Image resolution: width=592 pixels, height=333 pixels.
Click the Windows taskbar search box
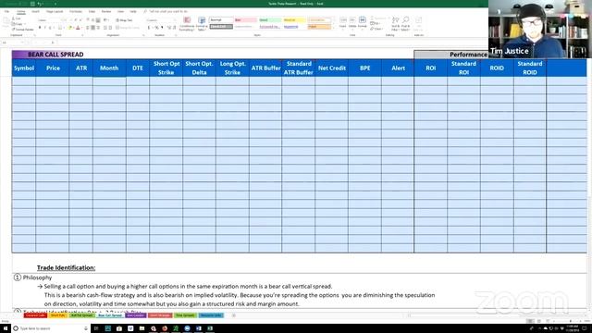click(51, 328)
